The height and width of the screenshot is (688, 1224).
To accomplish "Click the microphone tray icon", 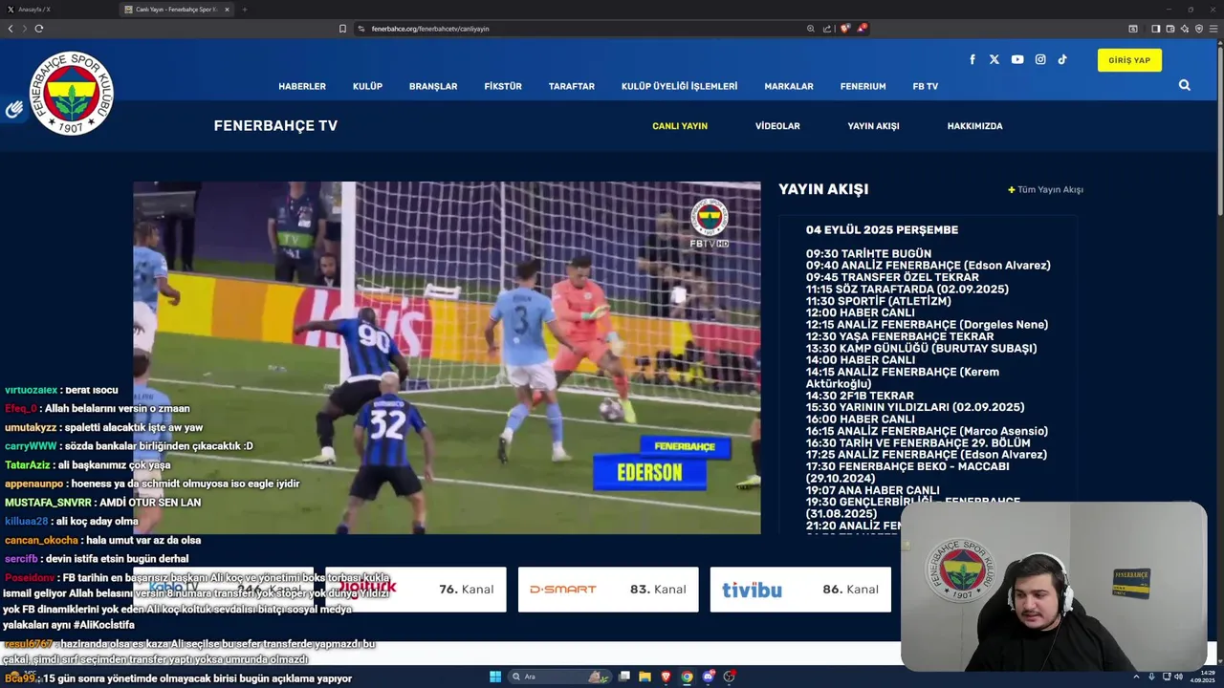I will tap(1151, 677).
